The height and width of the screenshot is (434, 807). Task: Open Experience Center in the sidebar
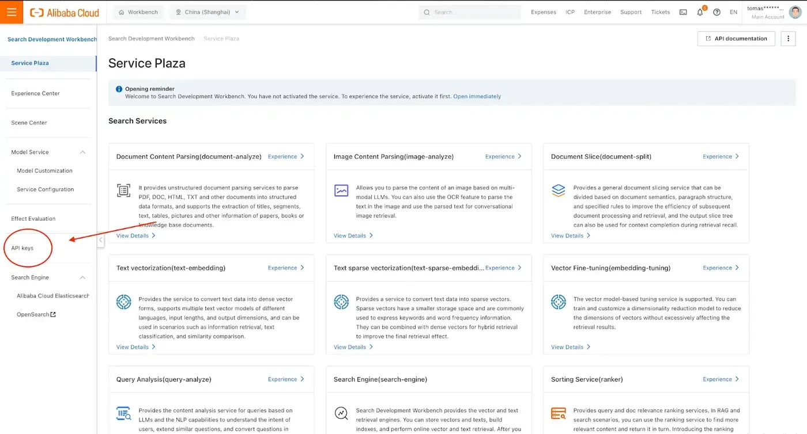point(35,93)
